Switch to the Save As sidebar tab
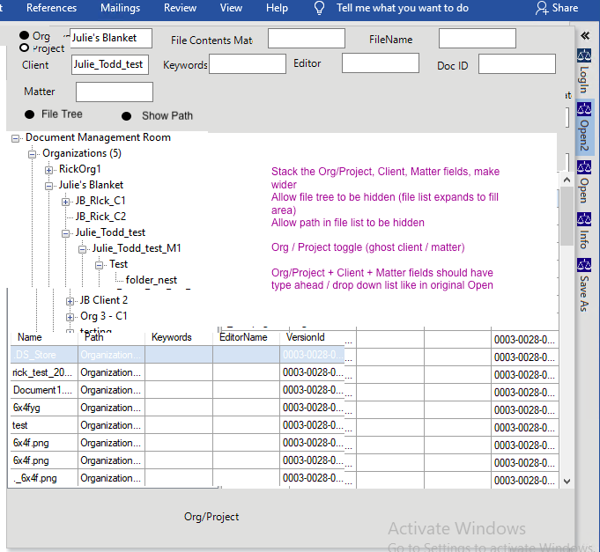This screenshot has height=552, width=600. coord(584,285)
